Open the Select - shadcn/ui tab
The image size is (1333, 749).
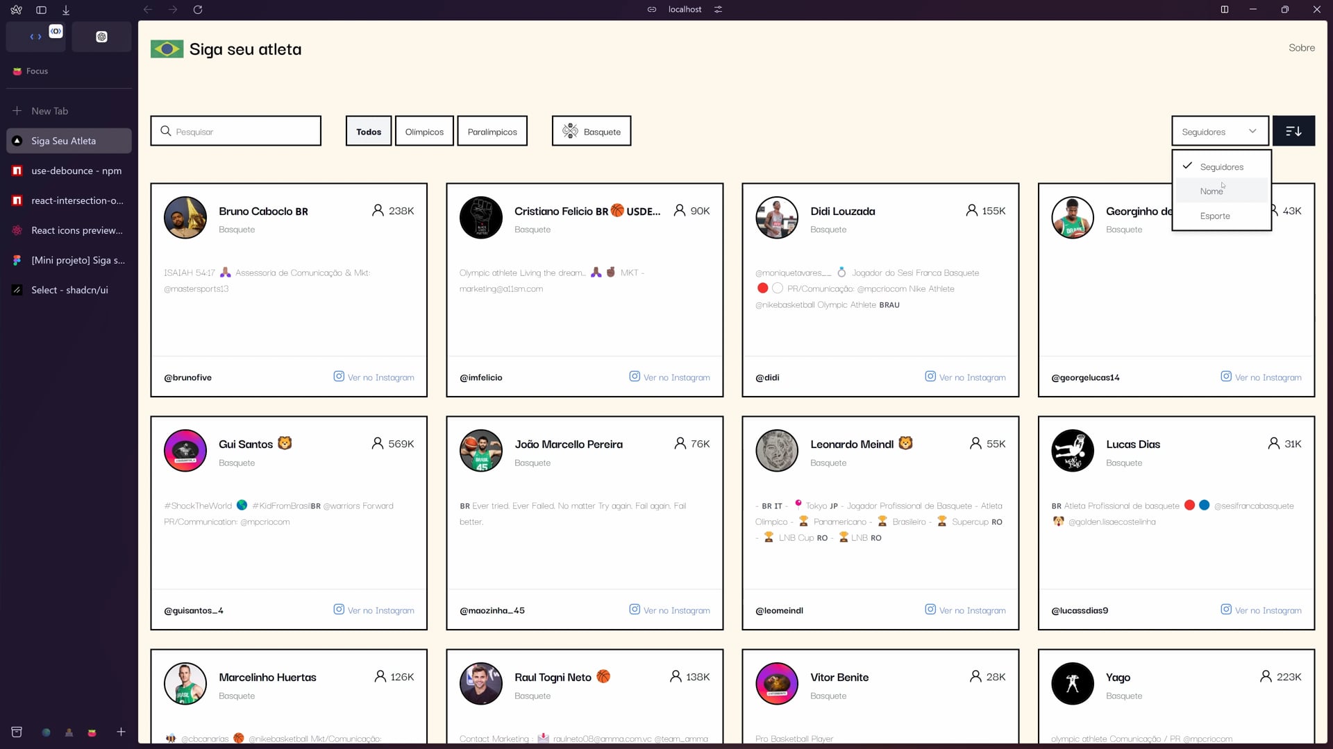pos(69,290)
